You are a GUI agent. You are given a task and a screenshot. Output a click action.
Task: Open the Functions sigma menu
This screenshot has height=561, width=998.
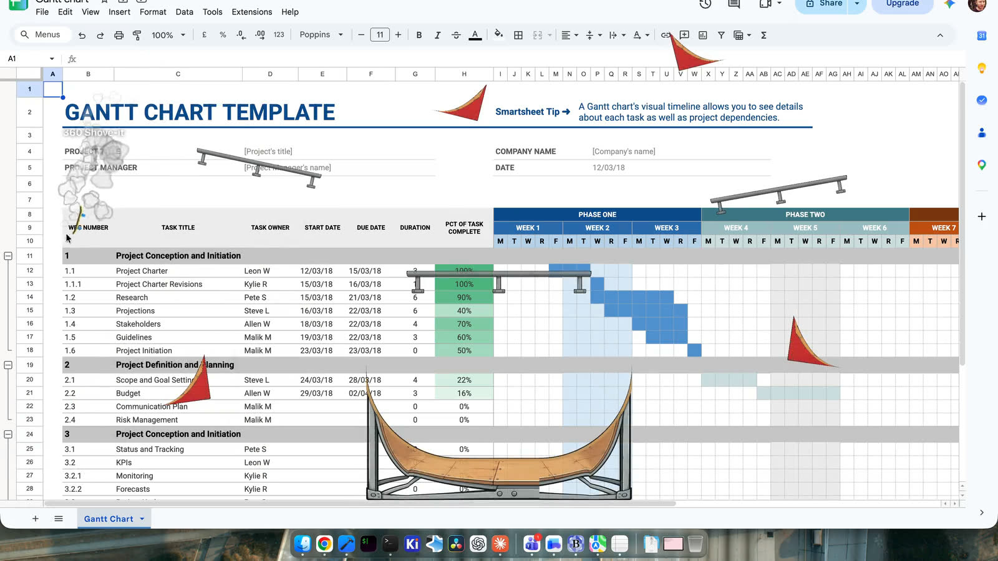tap(763, 35)
